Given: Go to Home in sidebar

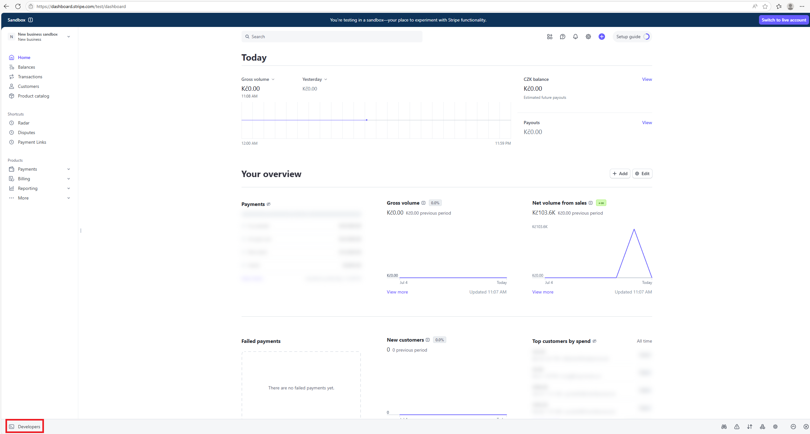Looking at the screenshot, I should point(24,57).
